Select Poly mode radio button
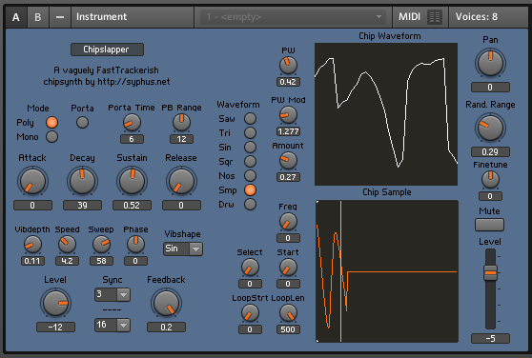 [x=51, y=122]
